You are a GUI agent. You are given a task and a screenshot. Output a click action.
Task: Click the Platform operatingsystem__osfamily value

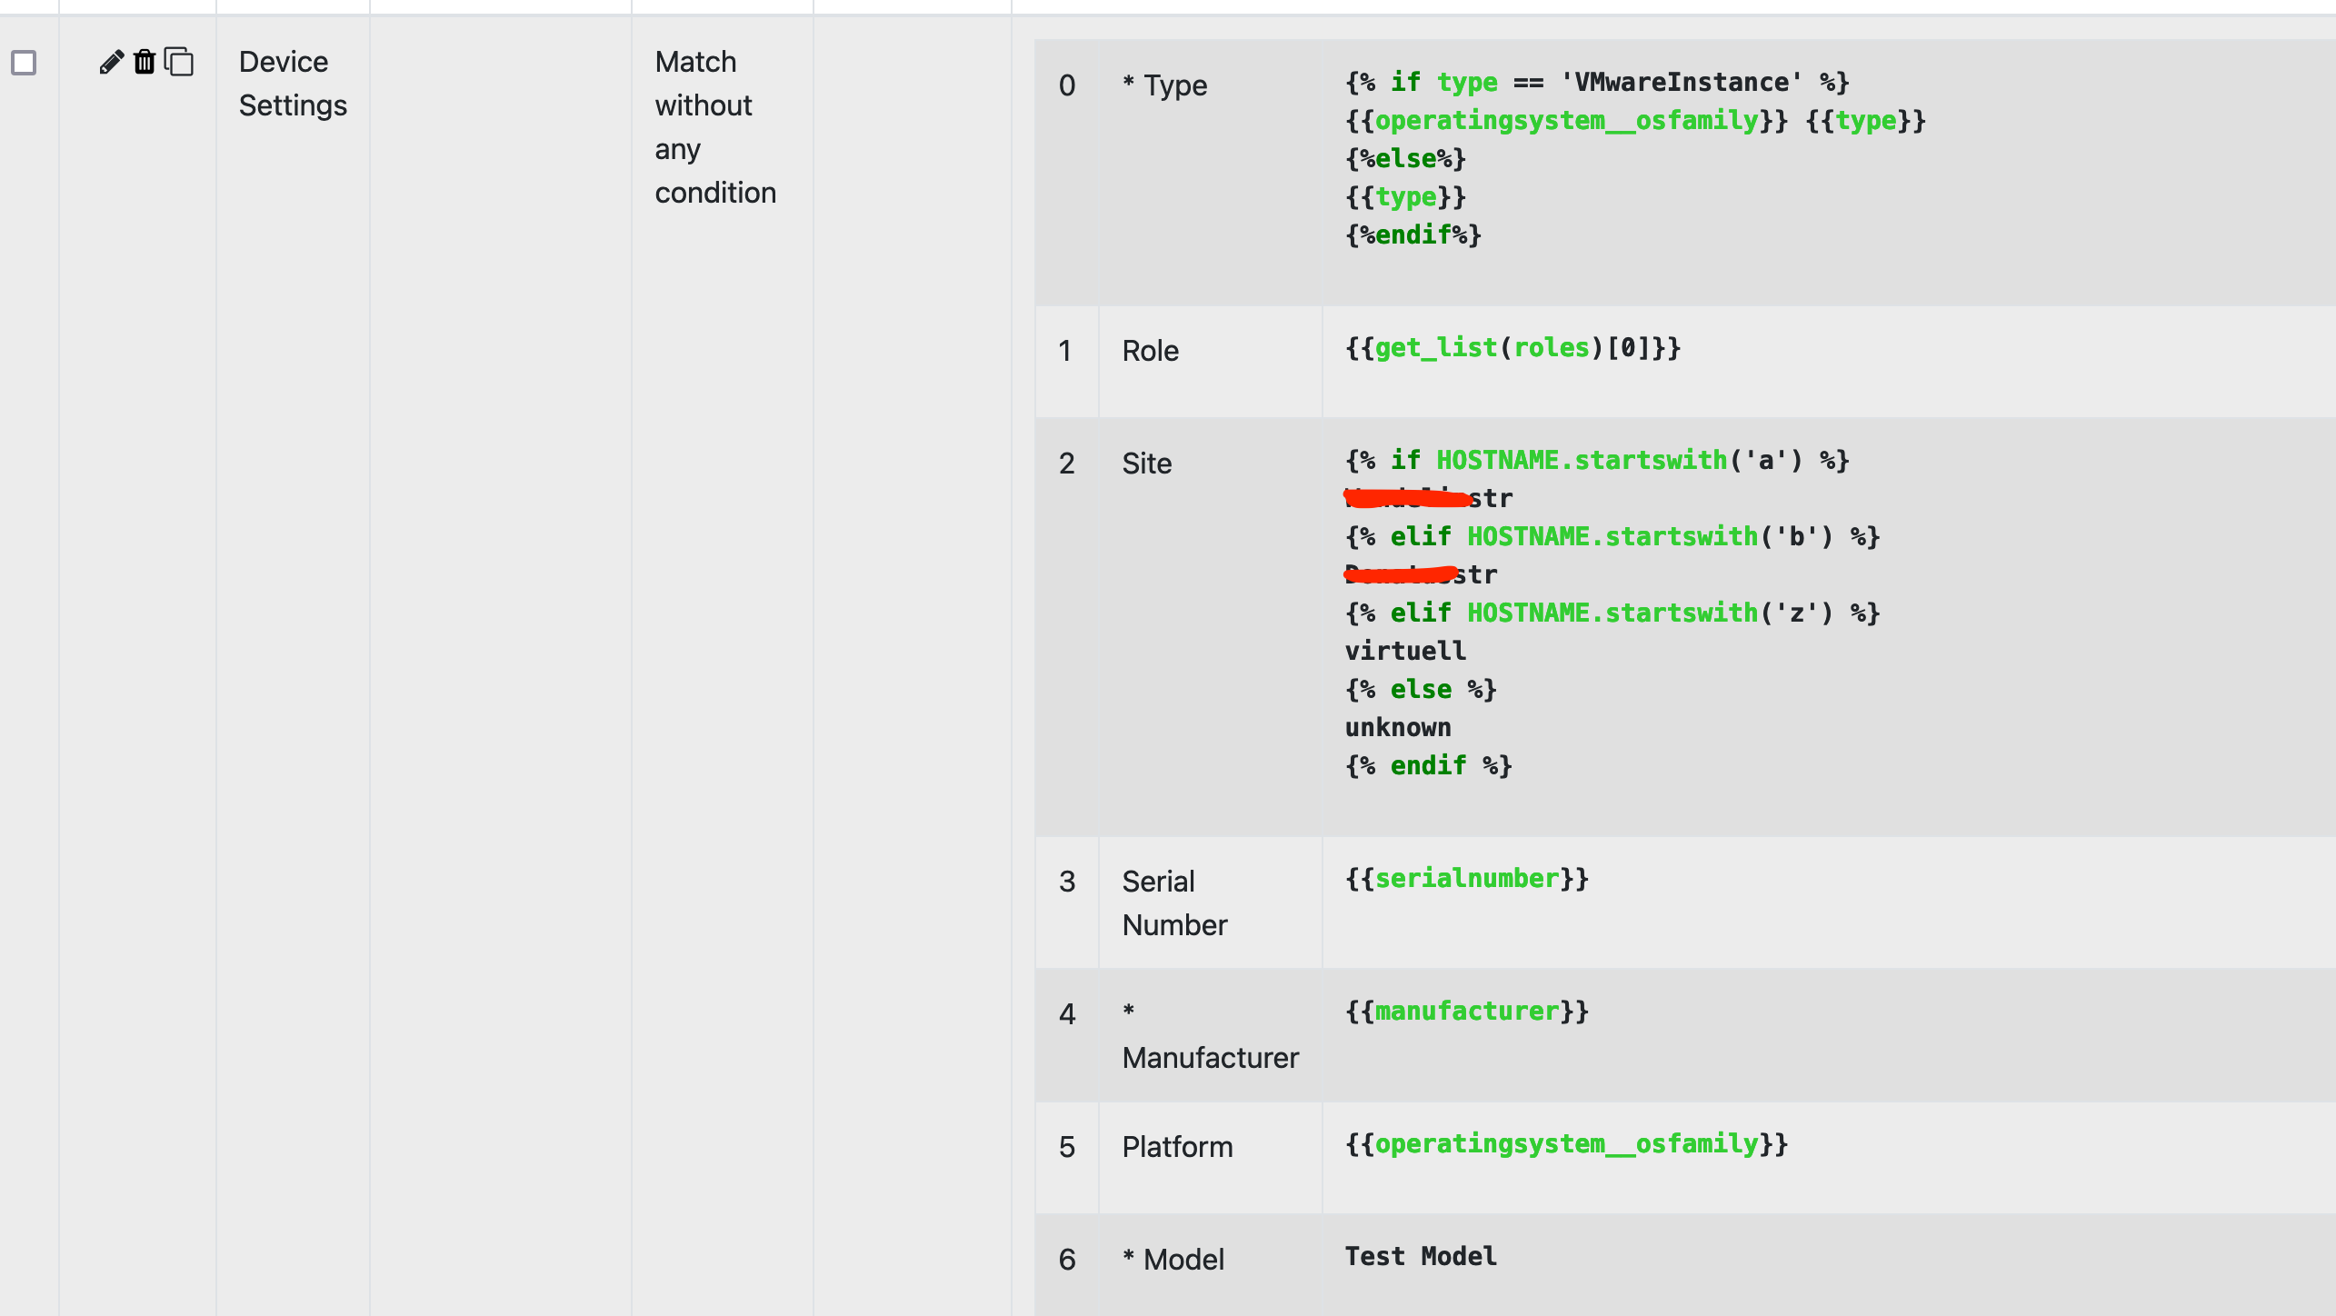[1566, 1144]
